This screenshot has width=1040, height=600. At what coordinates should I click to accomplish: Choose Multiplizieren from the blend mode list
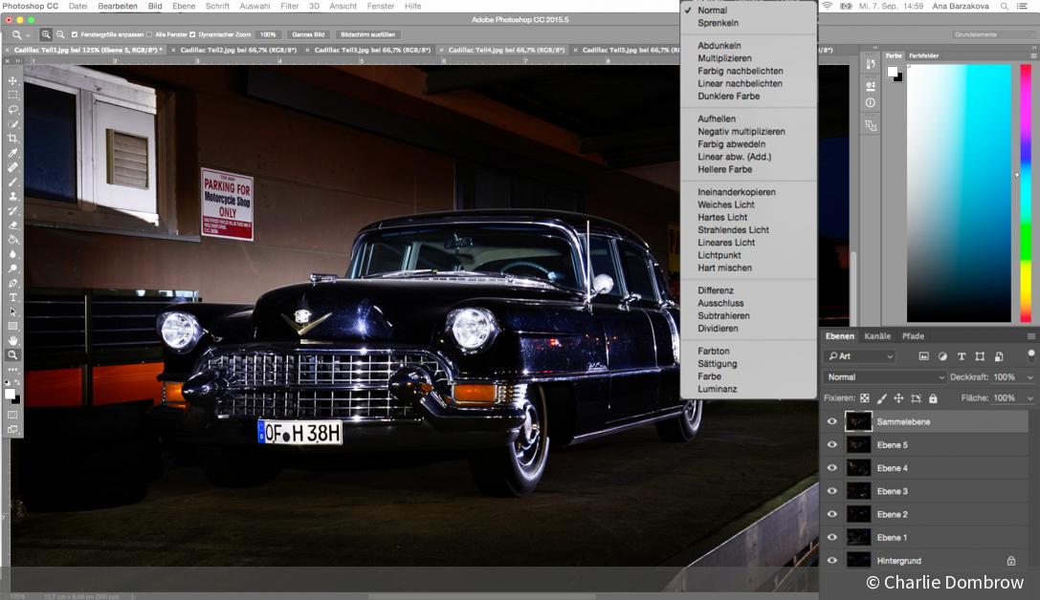(724, 58)
